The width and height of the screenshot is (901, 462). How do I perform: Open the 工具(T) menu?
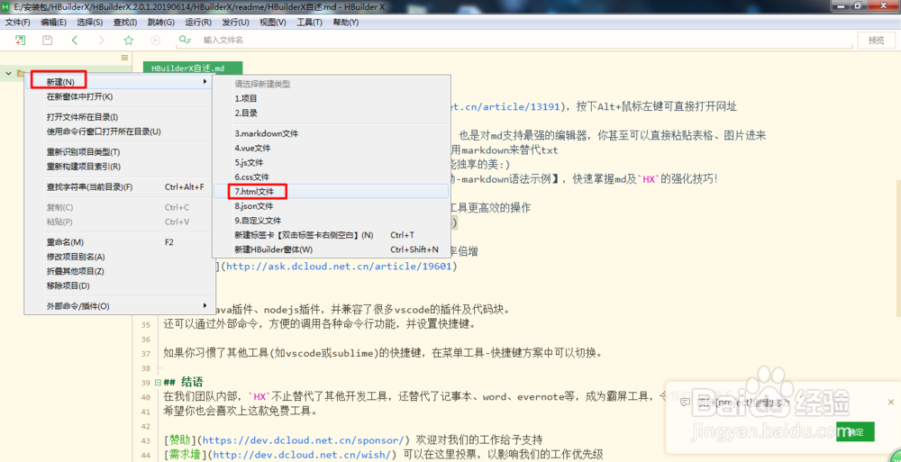[x=309, y=23]
